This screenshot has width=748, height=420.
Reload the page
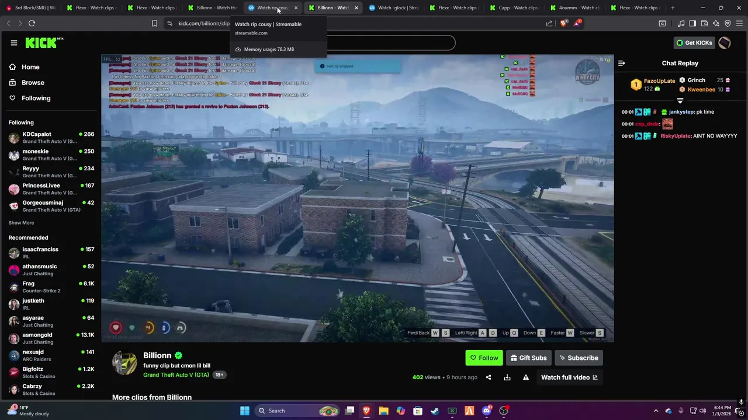click(32, 23)
